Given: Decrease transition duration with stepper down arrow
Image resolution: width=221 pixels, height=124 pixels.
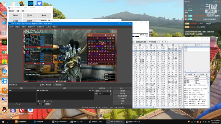Looking at the screenshot, I should 111,94.
